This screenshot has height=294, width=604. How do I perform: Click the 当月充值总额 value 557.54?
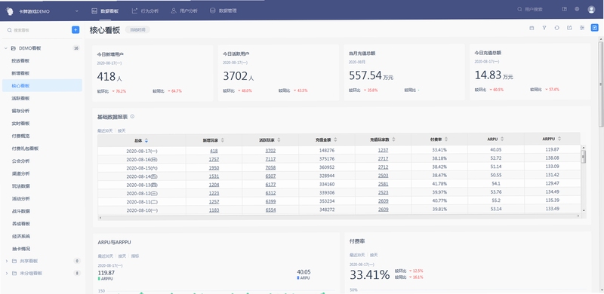pyautogui.click(x=365, y=76)
